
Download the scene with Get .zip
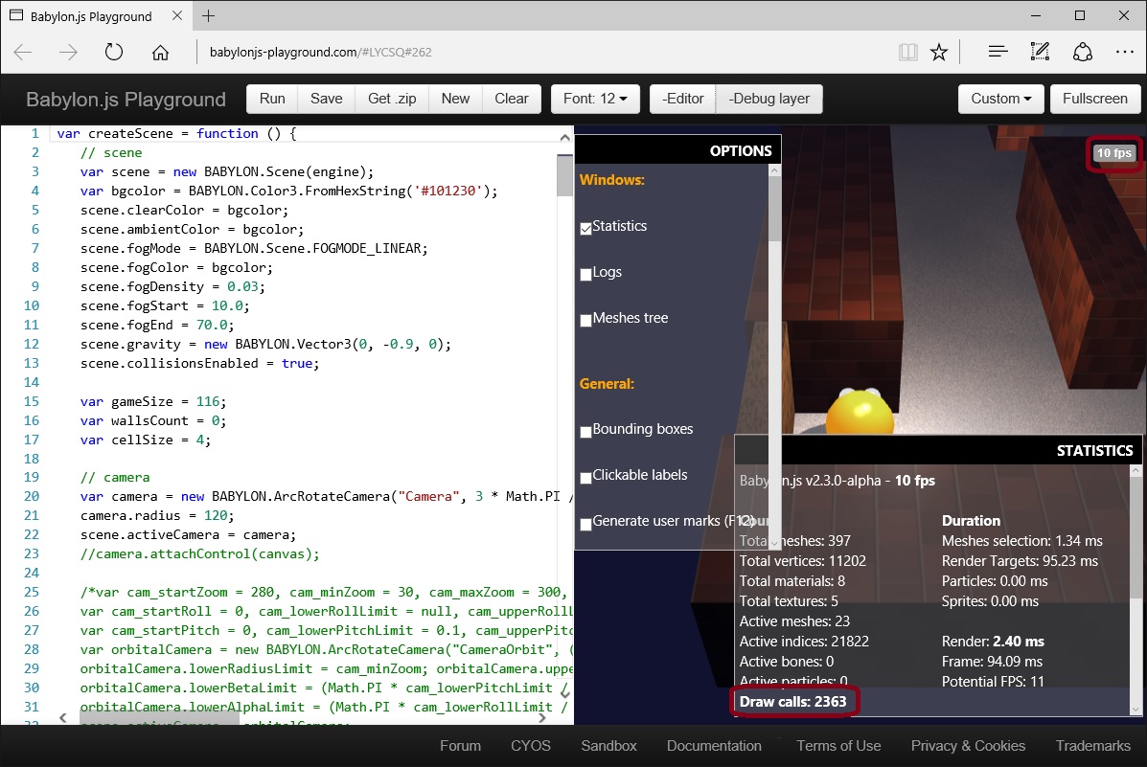tap(392, 99)
